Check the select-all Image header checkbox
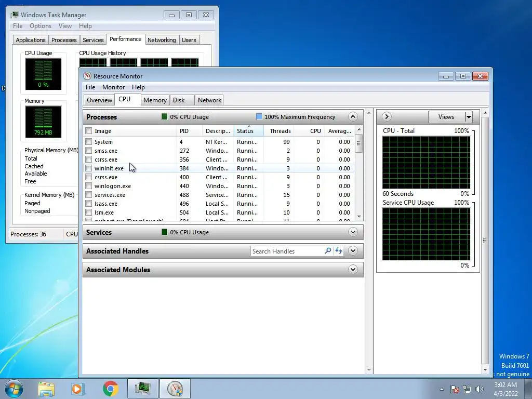This screenshot has height=399, width=532. [x=88, y=131]
